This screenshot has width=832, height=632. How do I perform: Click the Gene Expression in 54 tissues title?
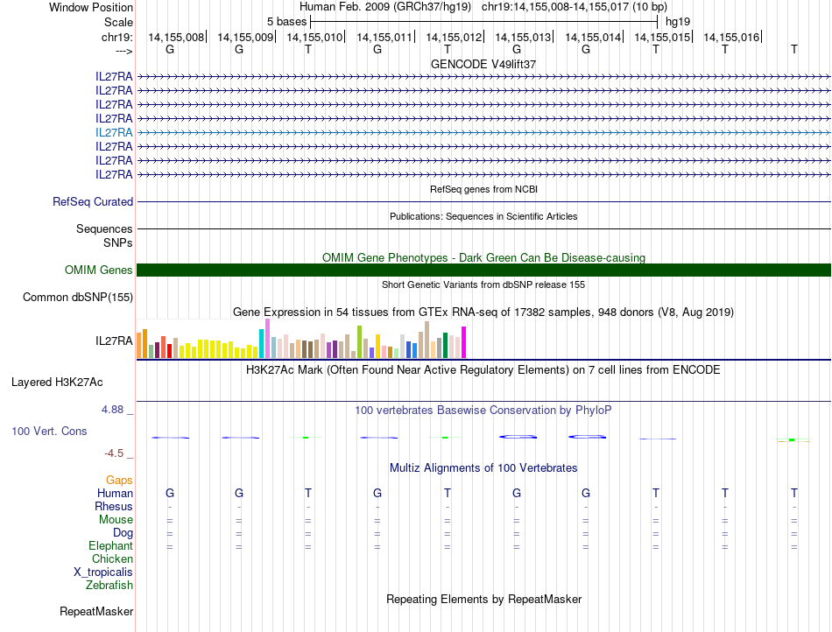click(x=483, y=312)
